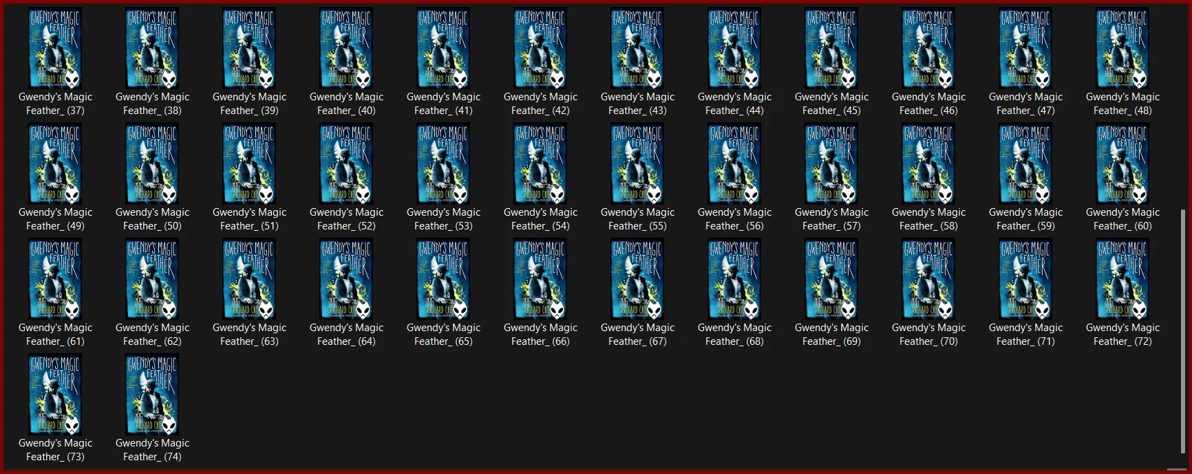Highlight file icon Gwendy's Magic Feather_ (56)
Screen dimensions: 1192x474
coord(734,163)
